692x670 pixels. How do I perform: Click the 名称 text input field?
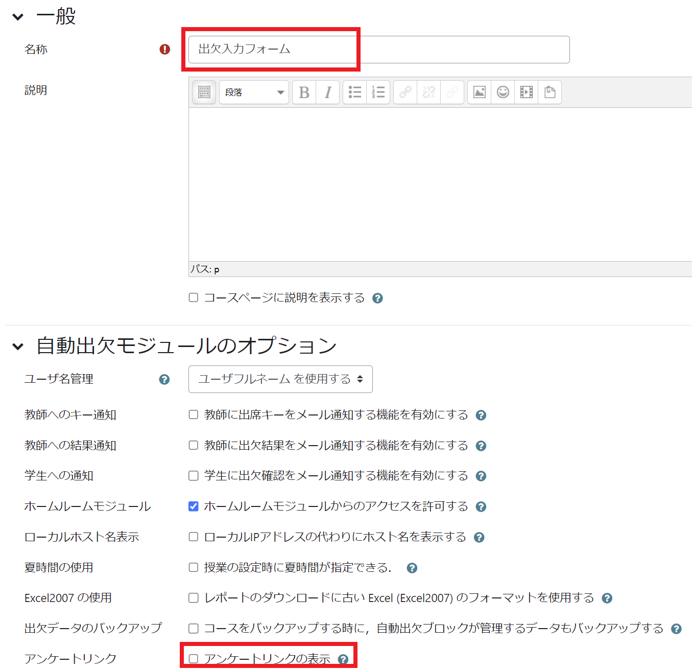378,50
